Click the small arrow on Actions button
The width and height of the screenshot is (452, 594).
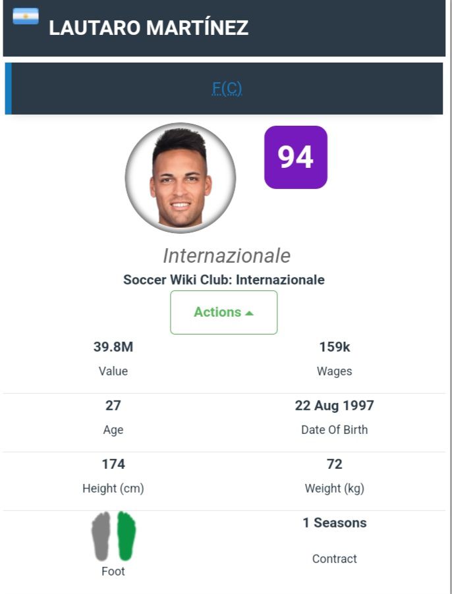coord(249,313)
